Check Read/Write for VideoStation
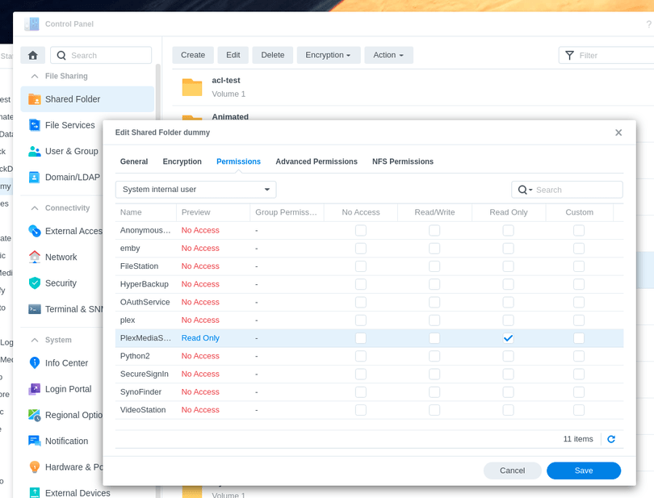654x498 pixels. 434,410
